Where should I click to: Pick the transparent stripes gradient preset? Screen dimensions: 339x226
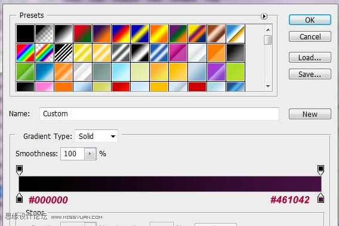pyautogui.click(x=63, y=52)
